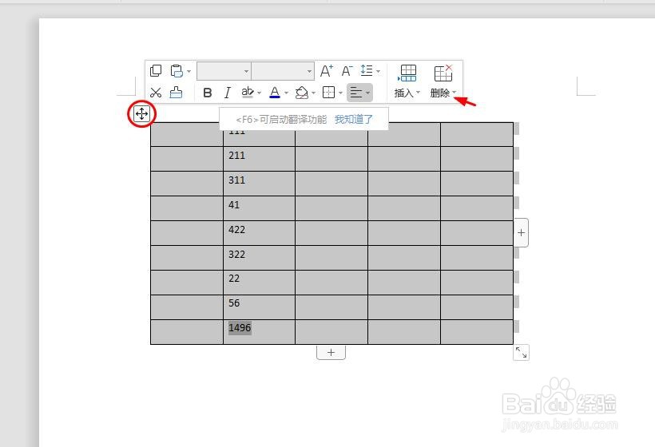Viewport: 655px width, 447px height.
Task: Toggle Italic formatting
Action: (227, 93)
